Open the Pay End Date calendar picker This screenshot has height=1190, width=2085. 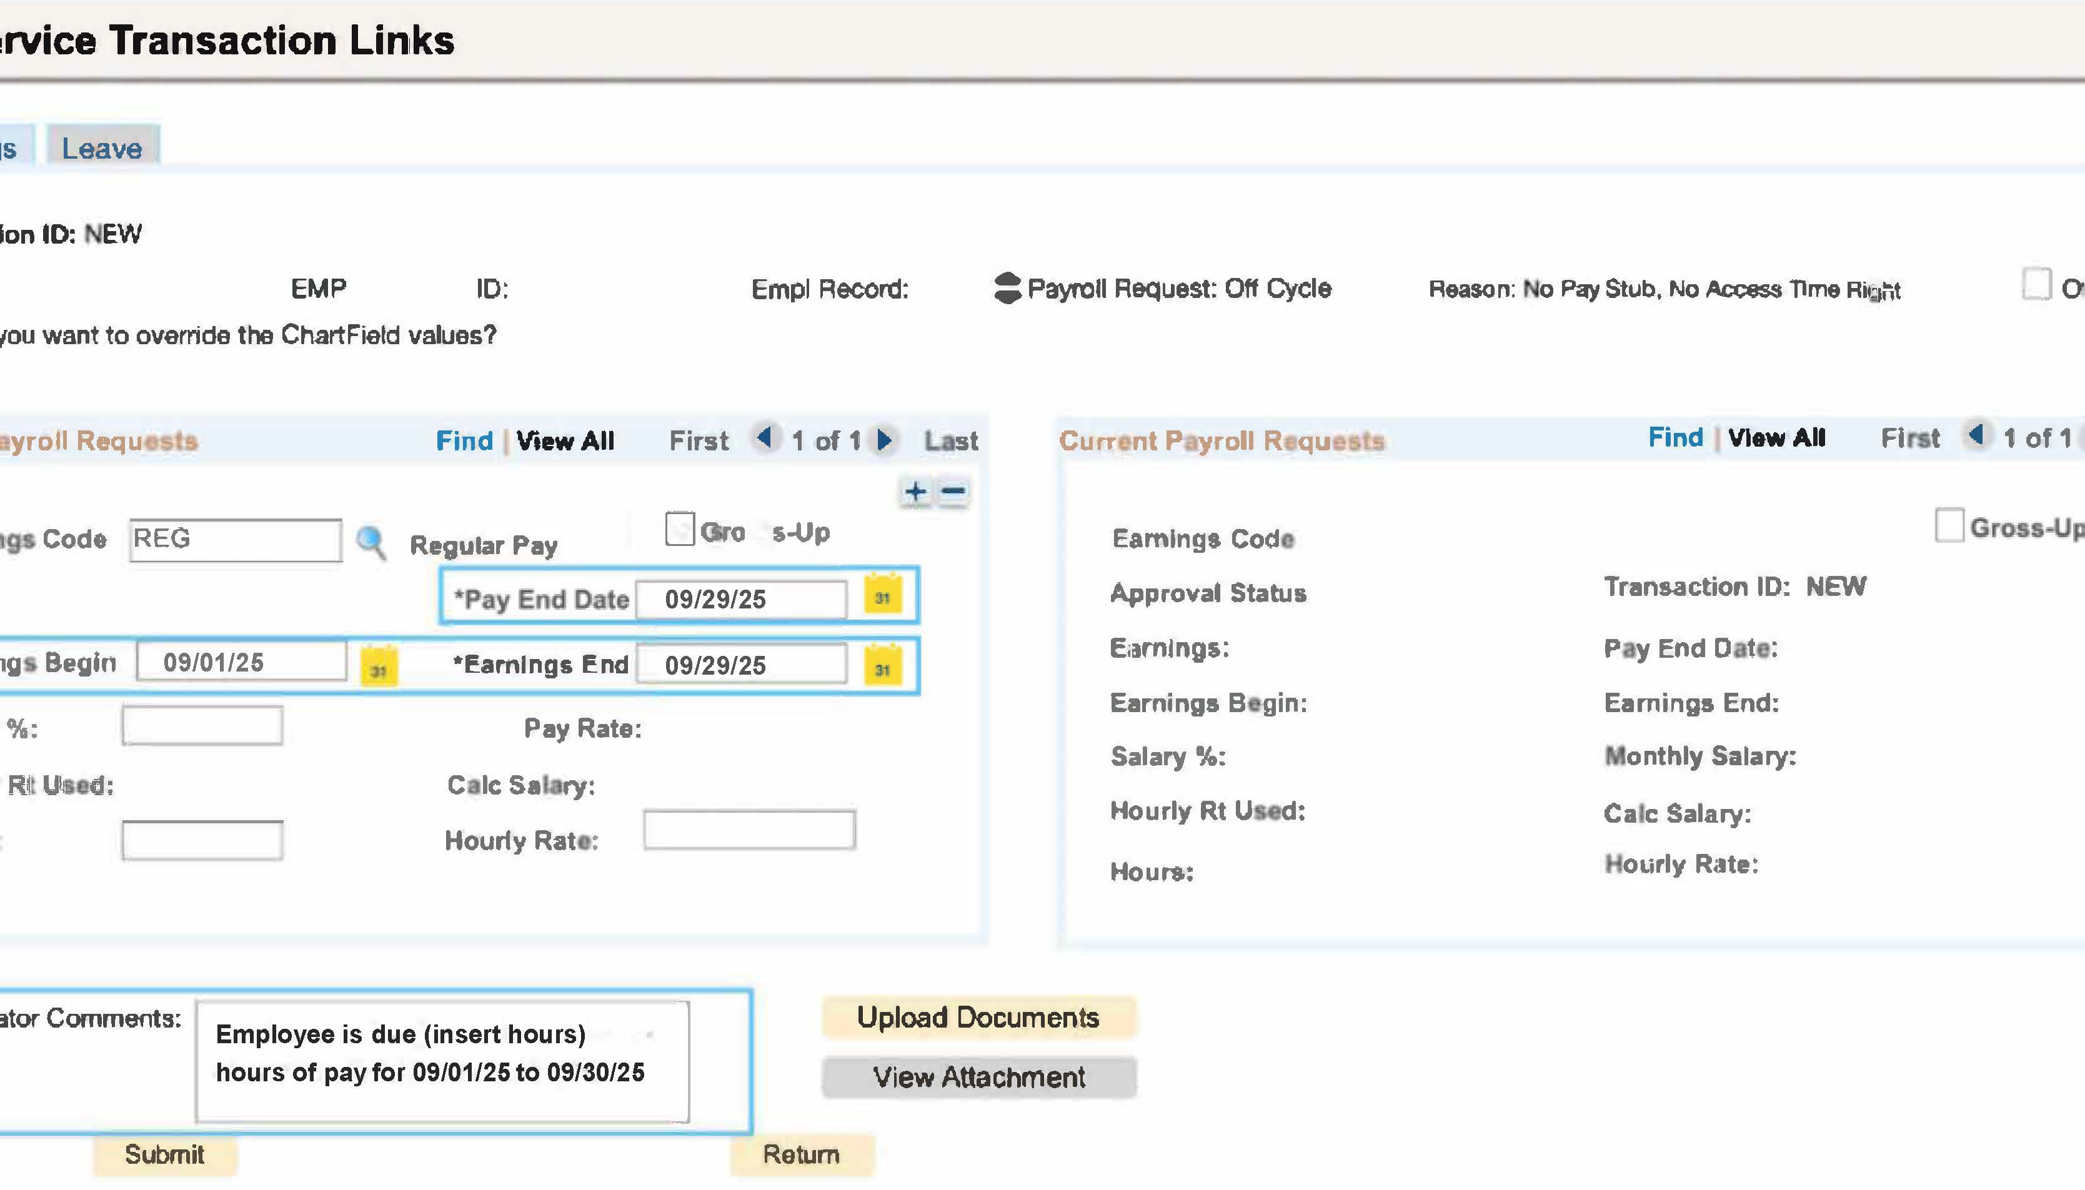click(882, 596)
